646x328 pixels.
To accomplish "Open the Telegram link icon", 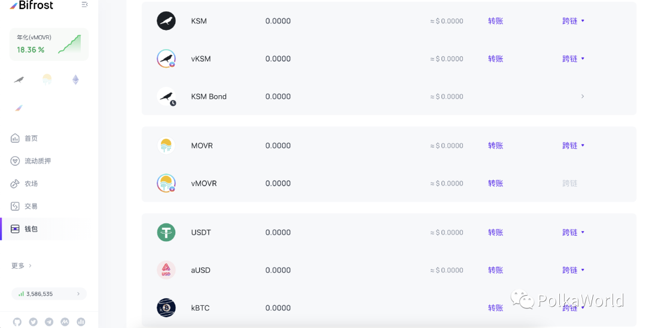I will coord(49,322).
